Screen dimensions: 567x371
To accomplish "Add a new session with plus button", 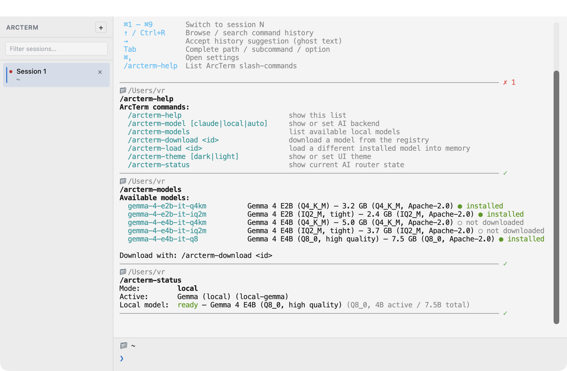I will click(x=101, y=28).
